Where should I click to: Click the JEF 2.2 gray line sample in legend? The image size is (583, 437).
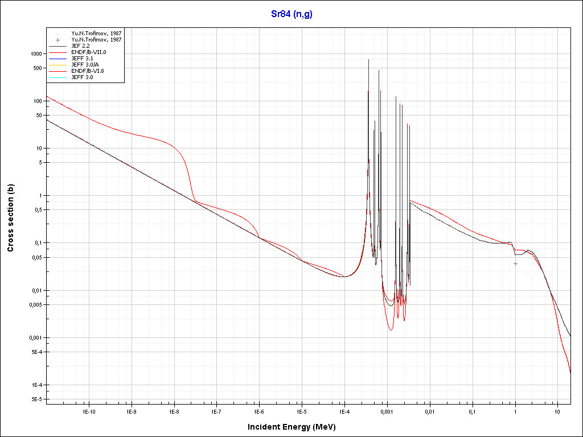tap(58, 46)
